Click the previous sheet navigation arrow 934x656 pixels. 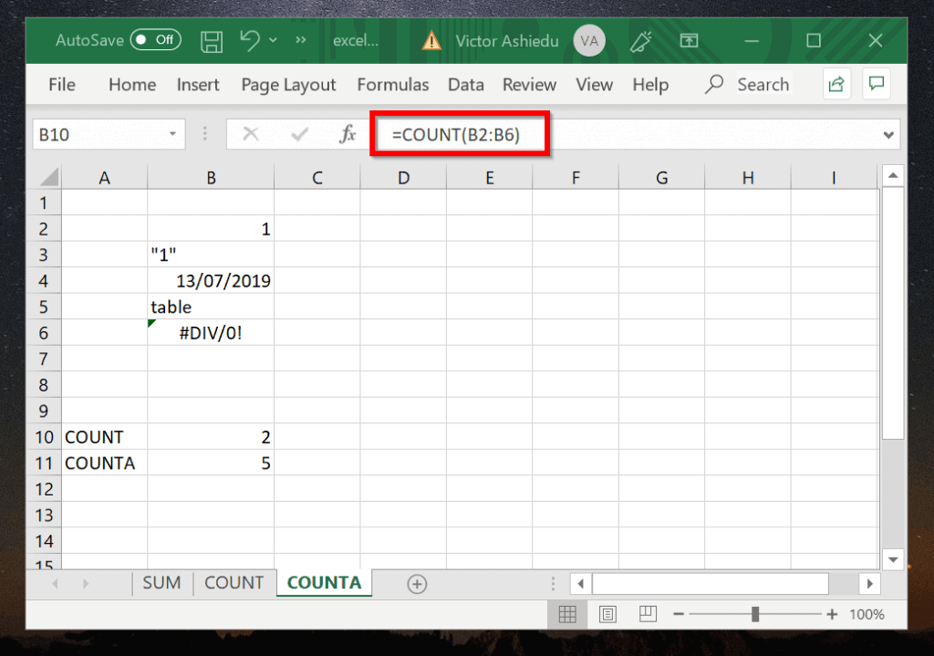(55, 584)
